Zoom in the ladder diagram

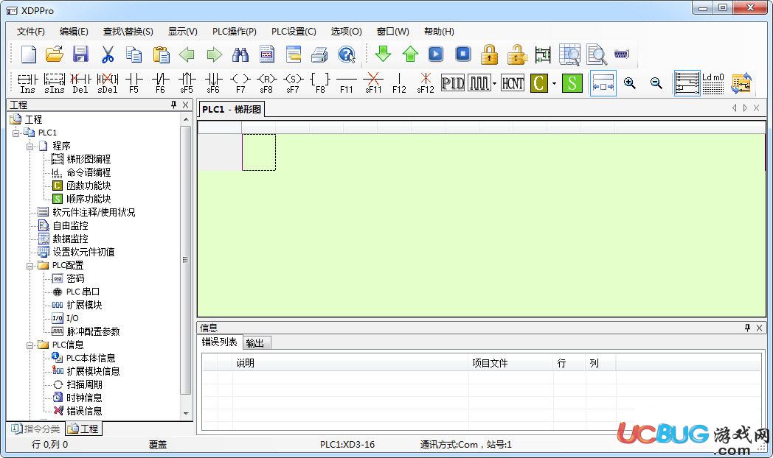tap(630, 83)
